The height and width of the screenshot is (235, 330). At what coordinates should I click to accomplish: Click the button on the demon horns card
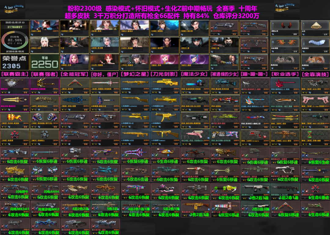coord(295,34)
